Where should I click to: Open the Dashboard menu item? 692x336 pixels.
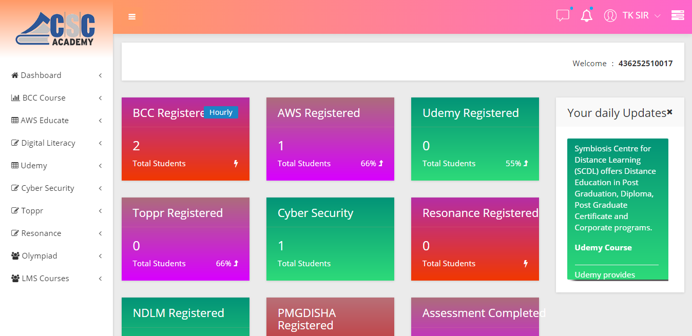click(x=56, y=75)
